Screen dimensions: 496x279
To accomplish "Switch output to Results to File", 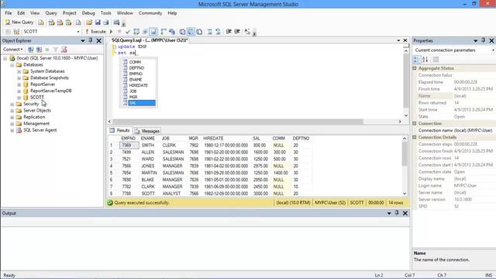I will [x=199, y=32].
